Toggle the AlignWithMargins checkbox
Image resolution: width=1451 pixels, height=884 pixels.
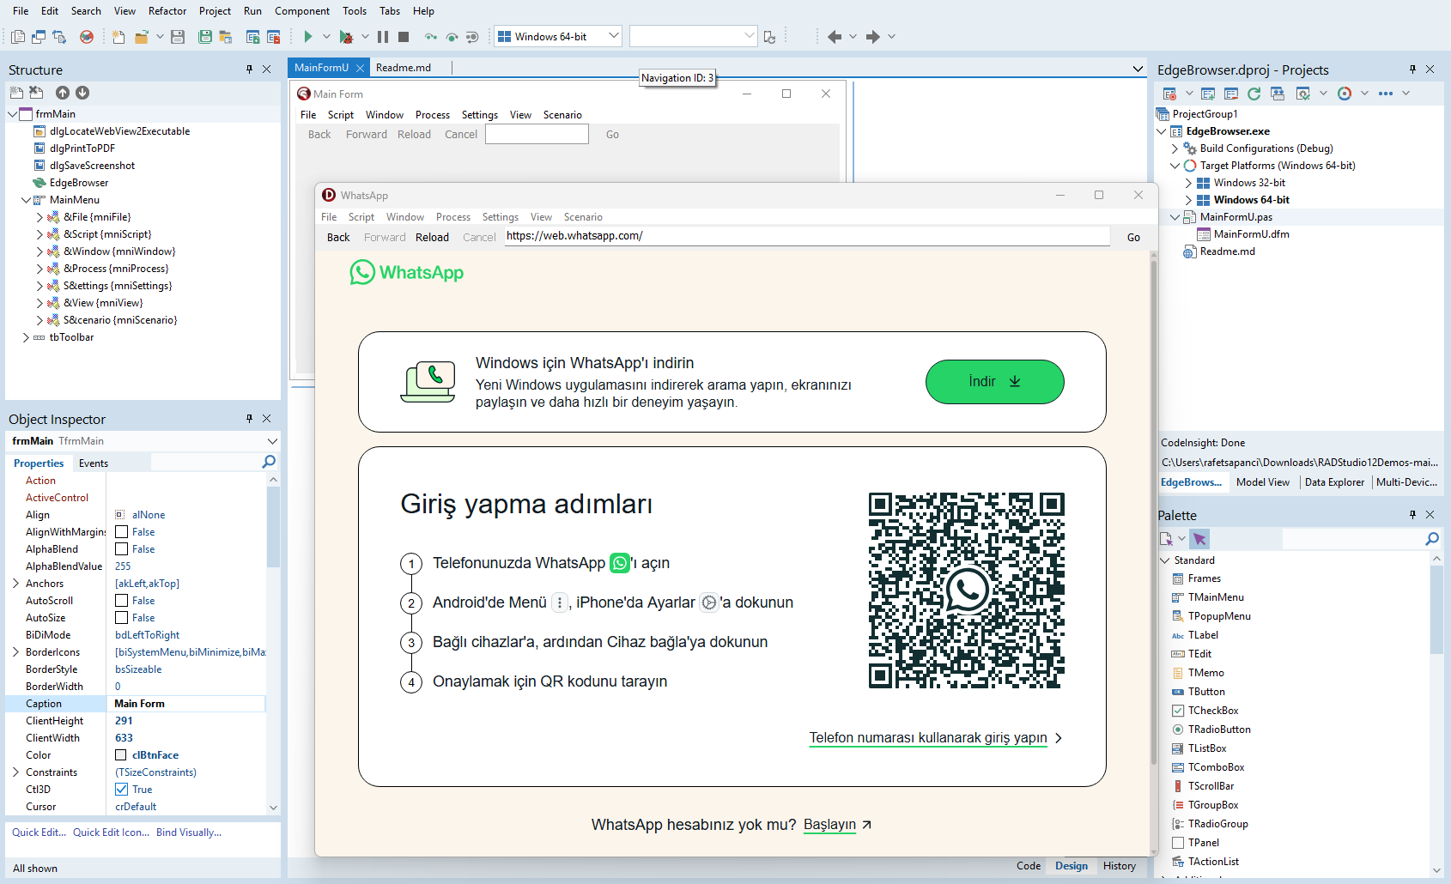click(x=121, y=532)
